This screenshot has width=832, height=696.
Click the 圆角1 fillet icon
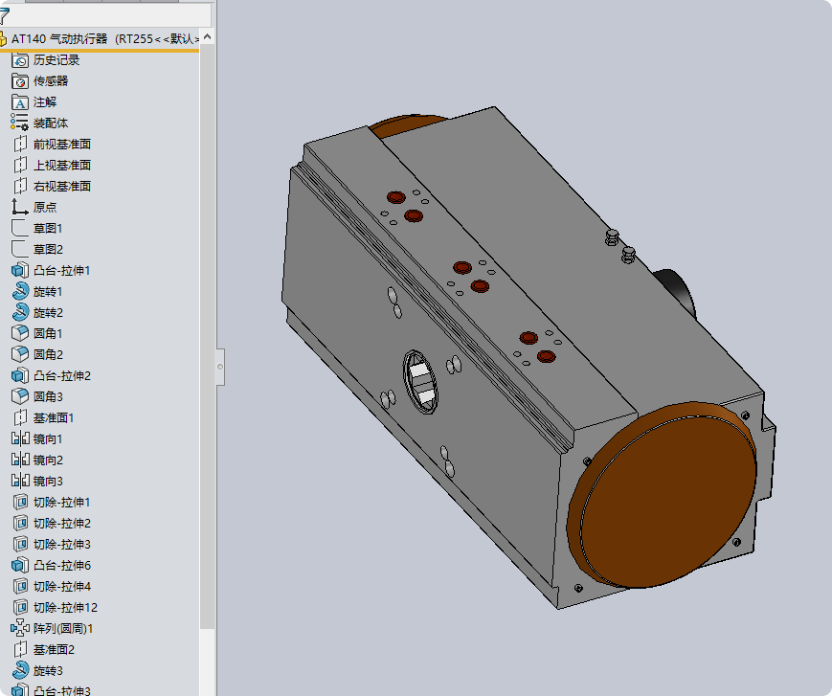(20, 333)
